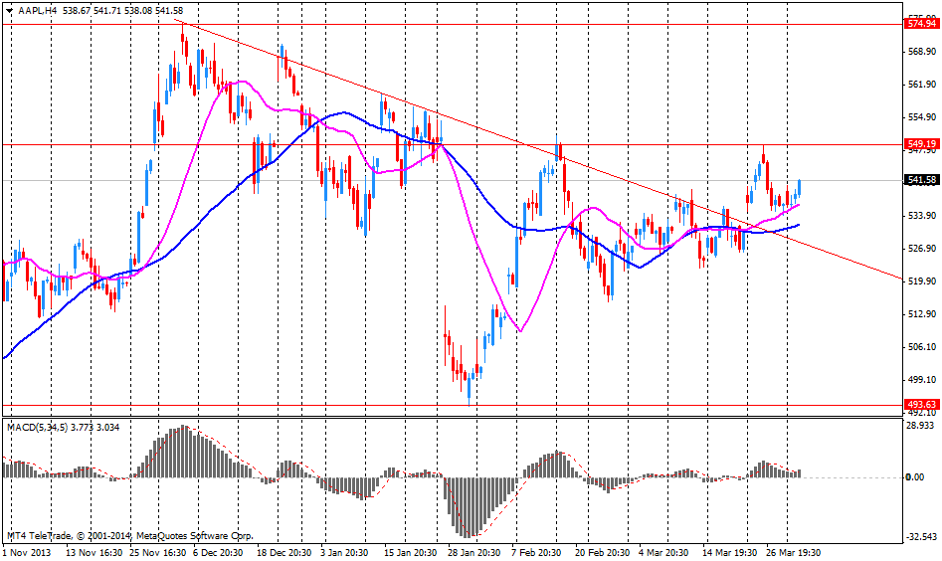Image resolution: width=942 pixels, height=561 pixels.
Task: Click the 14 Mar 19:30 date label
Action: [x=730, y=553]
